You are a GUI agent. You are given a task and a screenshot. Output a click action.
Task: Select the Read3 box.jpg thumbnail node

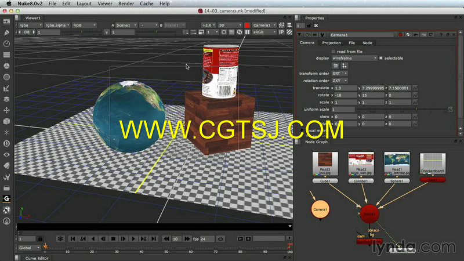click(x=325, y=164)
